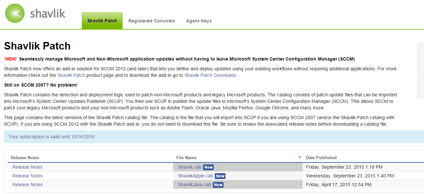This screenshot has height=194, width=424.
Task: Click the New badge beside Shavlik.cab
Action: (209, 167)
